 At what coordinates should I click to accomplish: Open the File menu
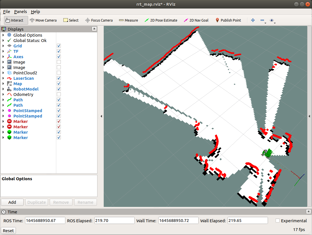7,12
